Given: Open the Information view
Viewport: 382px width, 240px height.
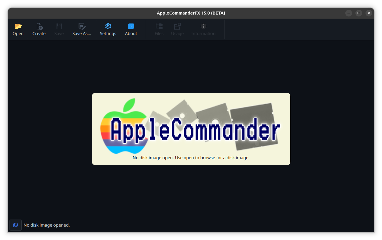Looking at the screenshot, I should 203,30.
